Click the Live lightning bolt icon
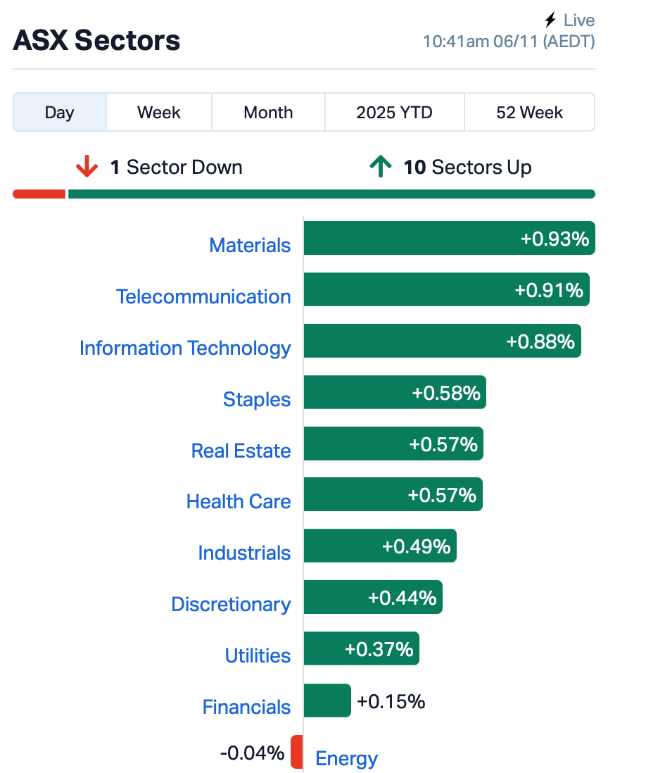This screenshot has height=773, width=646. click(550, 20)
